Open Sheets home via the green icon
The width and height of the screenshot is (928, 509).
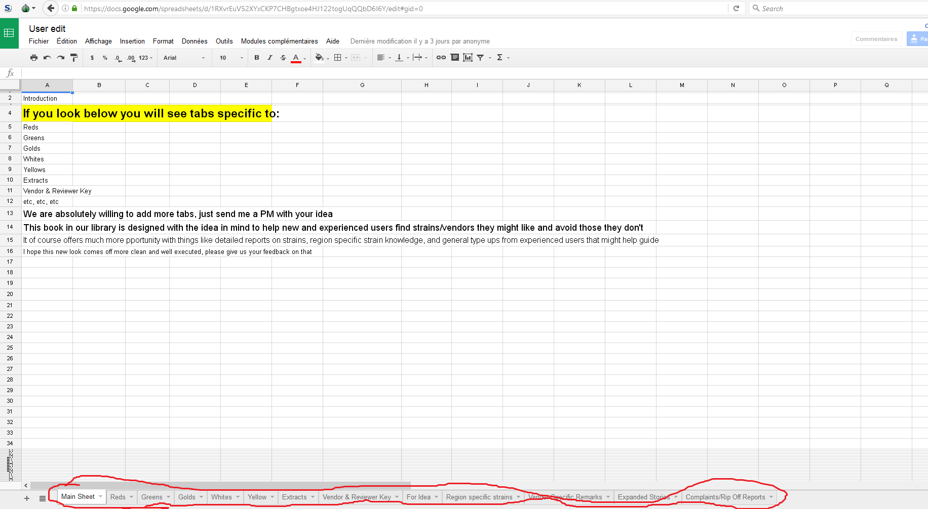[x=9, y=33]
